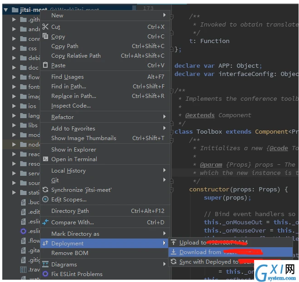Choose Replace in Path...
Image resolution: width=299 pixels, height=282 pixels.
point(105,96)
